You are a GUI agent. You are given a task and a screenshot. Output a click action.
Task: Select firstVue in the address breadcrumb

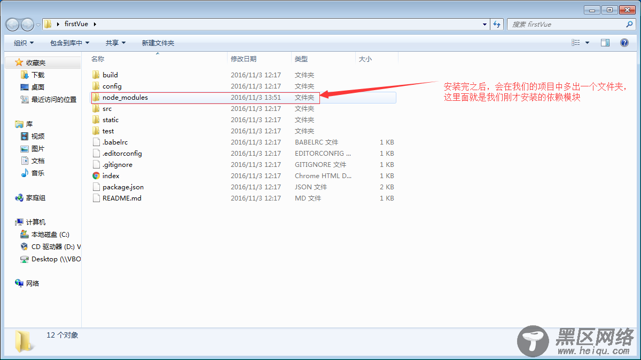tap(76, 24)
